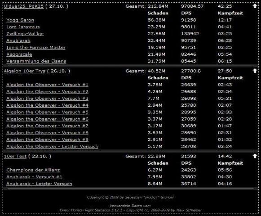Click the Anub'arak Versuch #1 time 04:30
261x216 pixels.
click(225, 177)
